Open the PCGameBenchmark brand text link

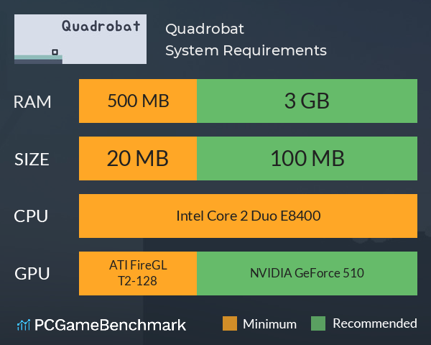[110, 325]
